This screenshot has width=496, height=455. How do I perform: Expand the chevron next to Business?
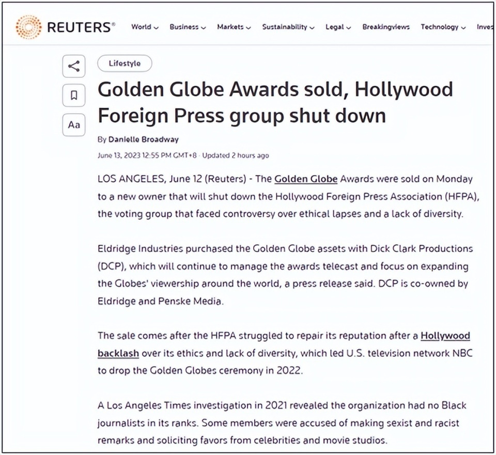pyautogui.click(x=204, y=28)
